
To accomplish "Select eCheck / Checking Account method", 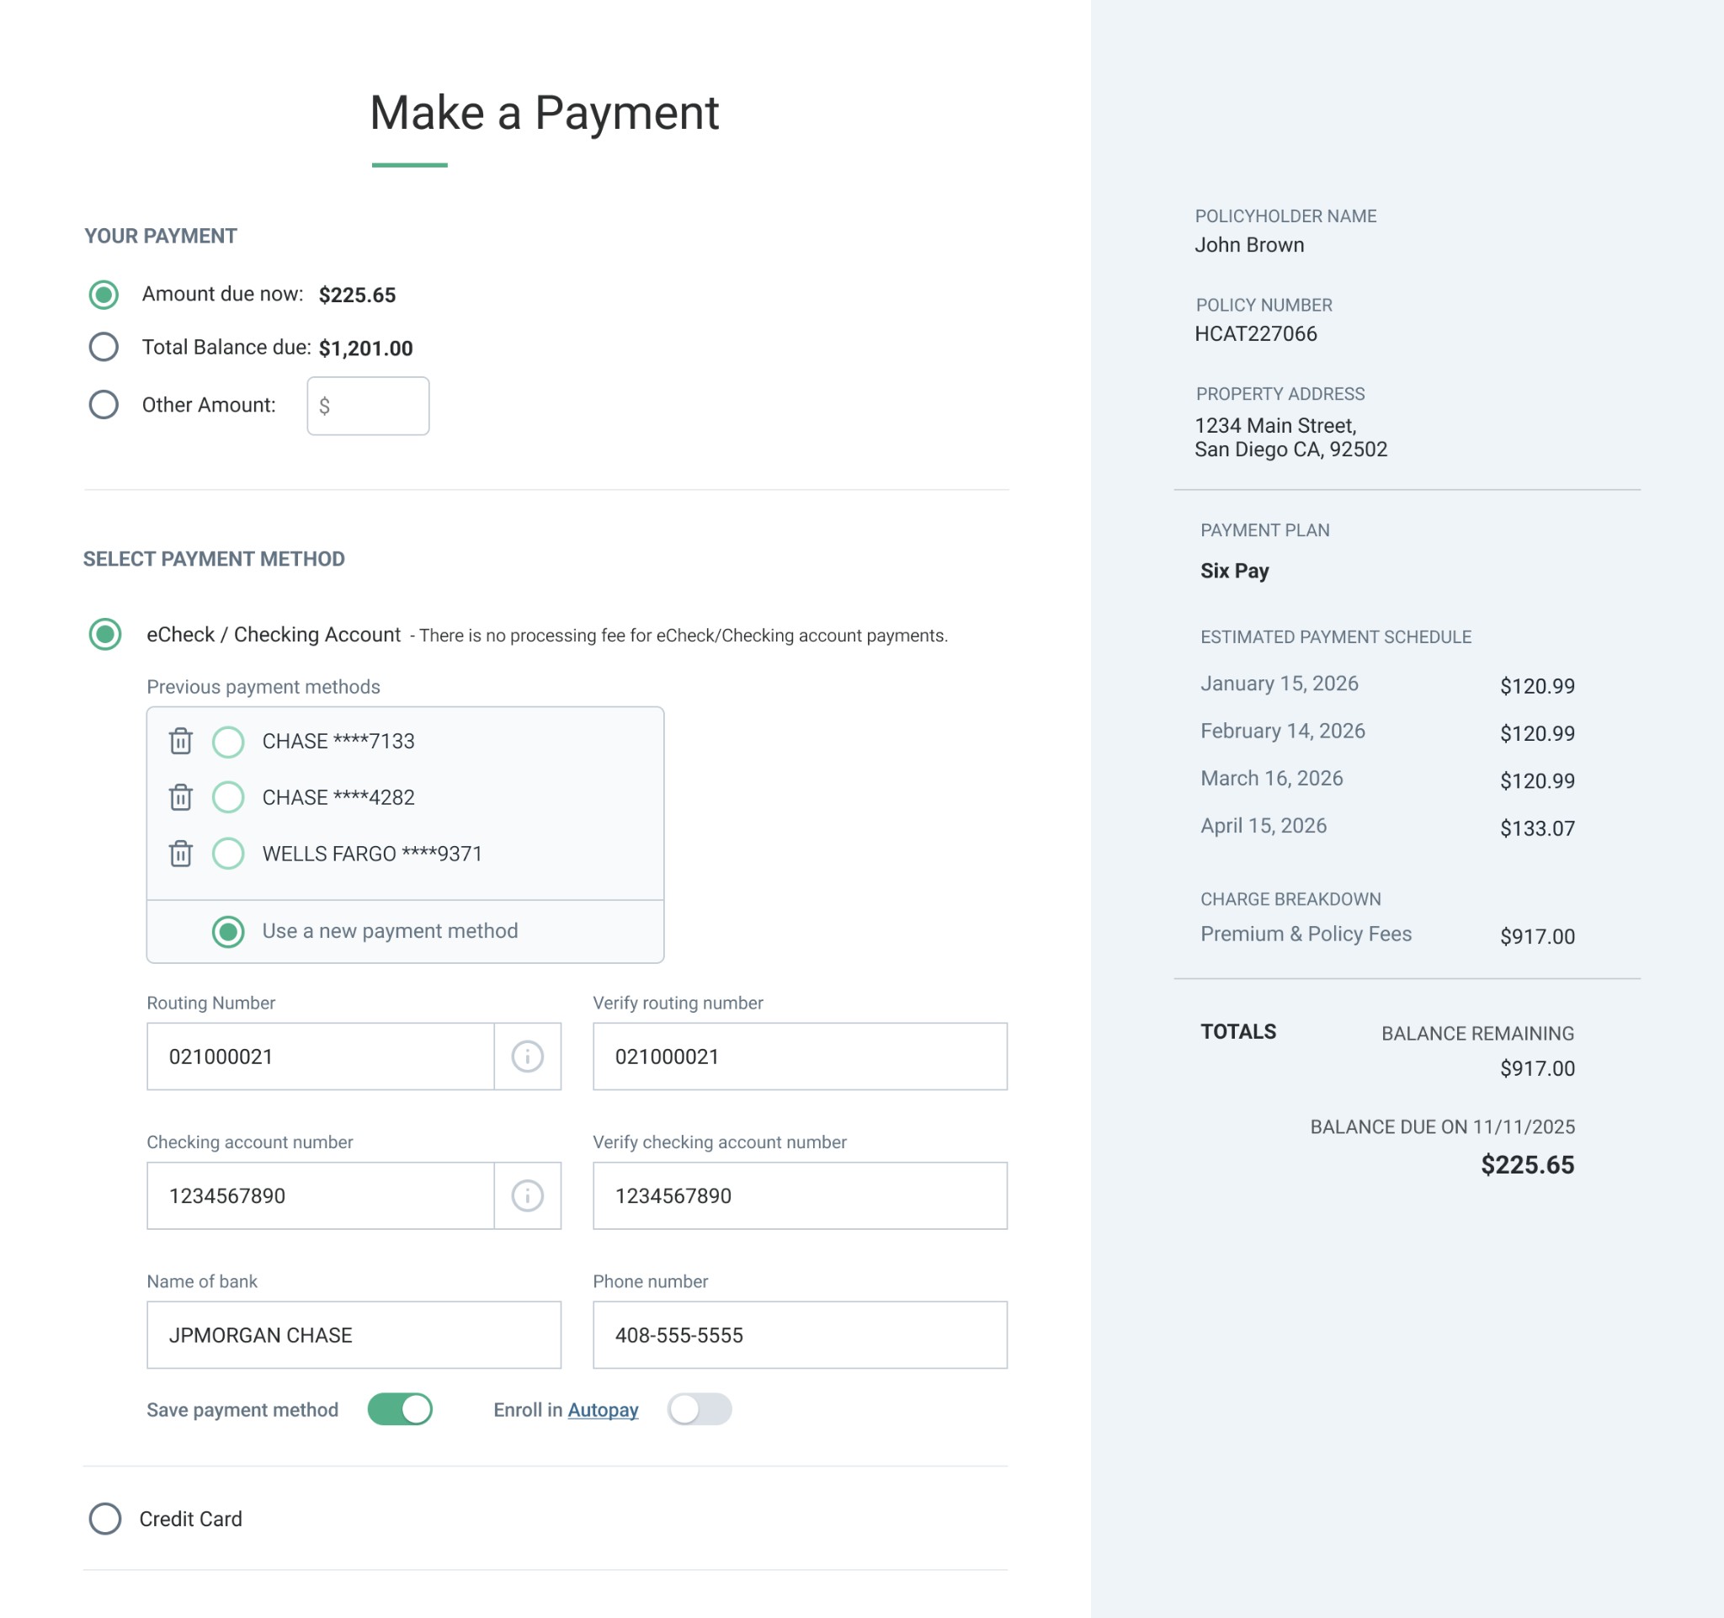I will click(104, 635).
